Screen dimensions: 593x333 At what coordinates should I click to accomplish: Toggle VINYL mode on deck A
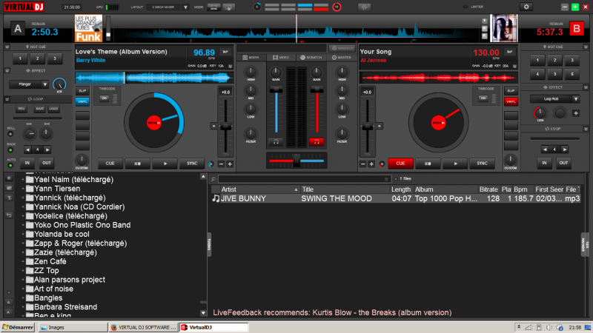(x=82, y=101)
